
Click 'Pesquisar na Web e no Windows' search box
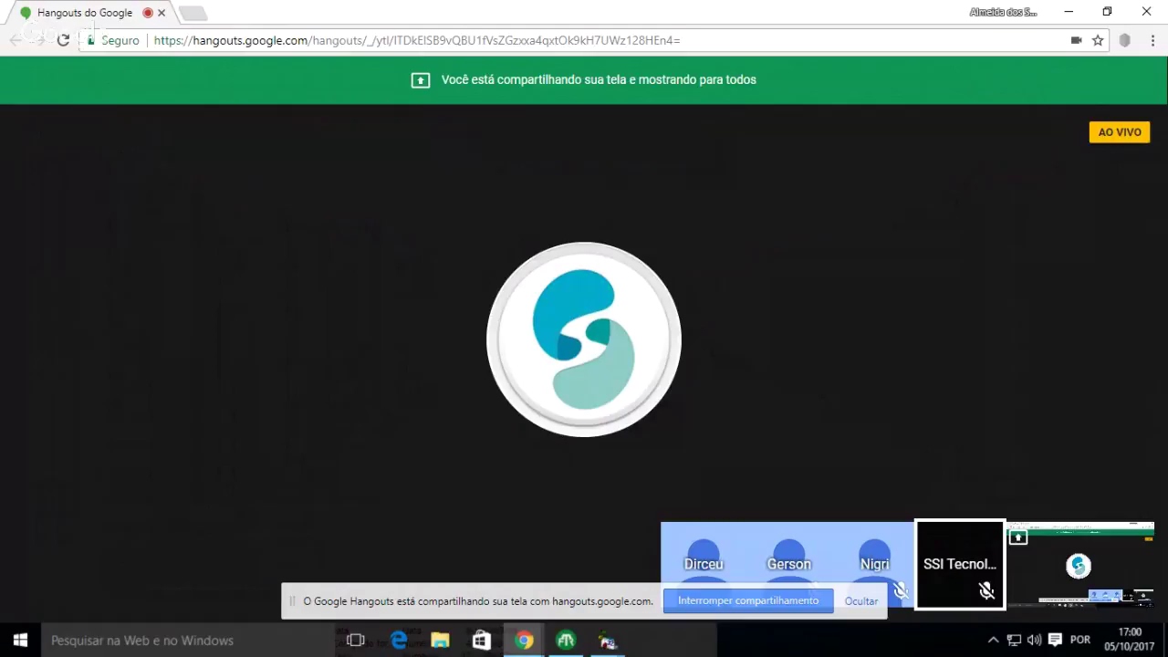(188, 641)
